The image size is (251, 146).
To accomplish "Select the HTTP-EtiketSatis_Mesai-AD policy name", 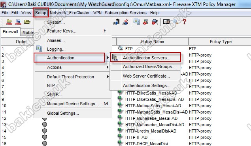I will pos(151,93).
